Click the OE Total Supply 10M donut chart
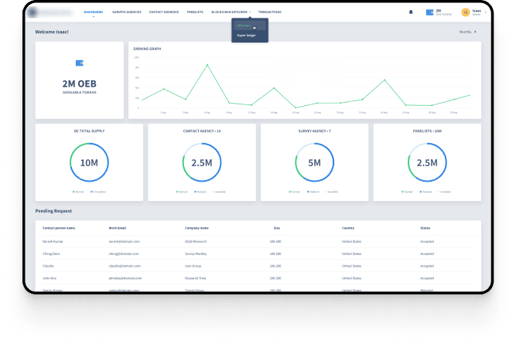The image size is (516, 344). 88,163
